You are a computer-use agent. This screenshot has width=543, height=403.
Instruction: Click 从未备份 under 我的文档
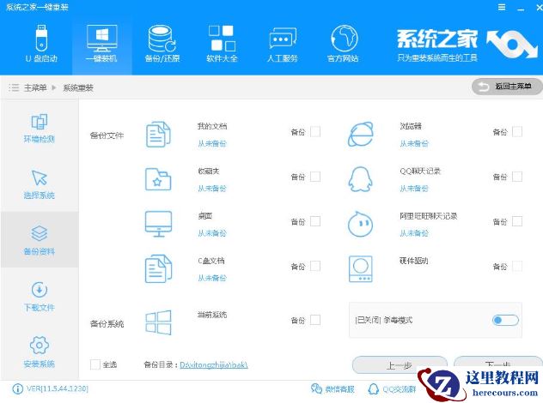tap(212, 143)
